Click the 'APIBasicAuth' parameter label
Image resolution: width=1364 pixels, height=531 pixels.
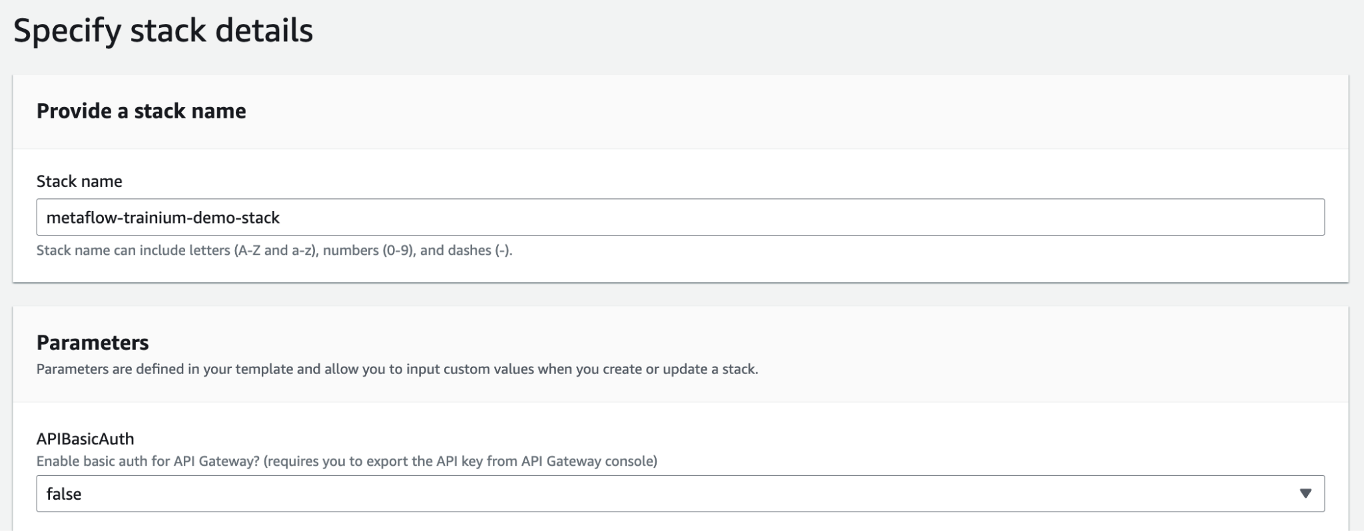(x=85, y=439)
